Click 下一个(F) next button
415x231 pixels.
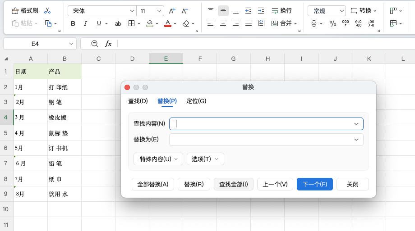(315, 184)
